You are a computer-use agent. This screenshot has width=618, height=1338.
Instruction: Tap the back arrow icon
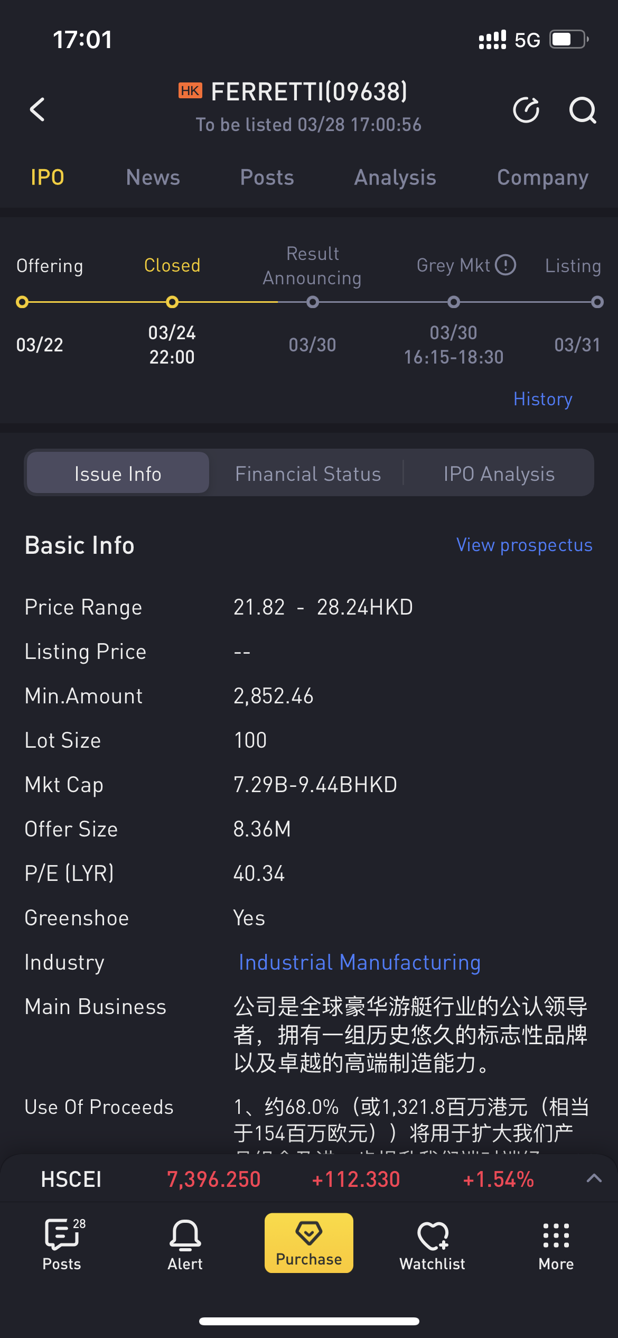38,109
